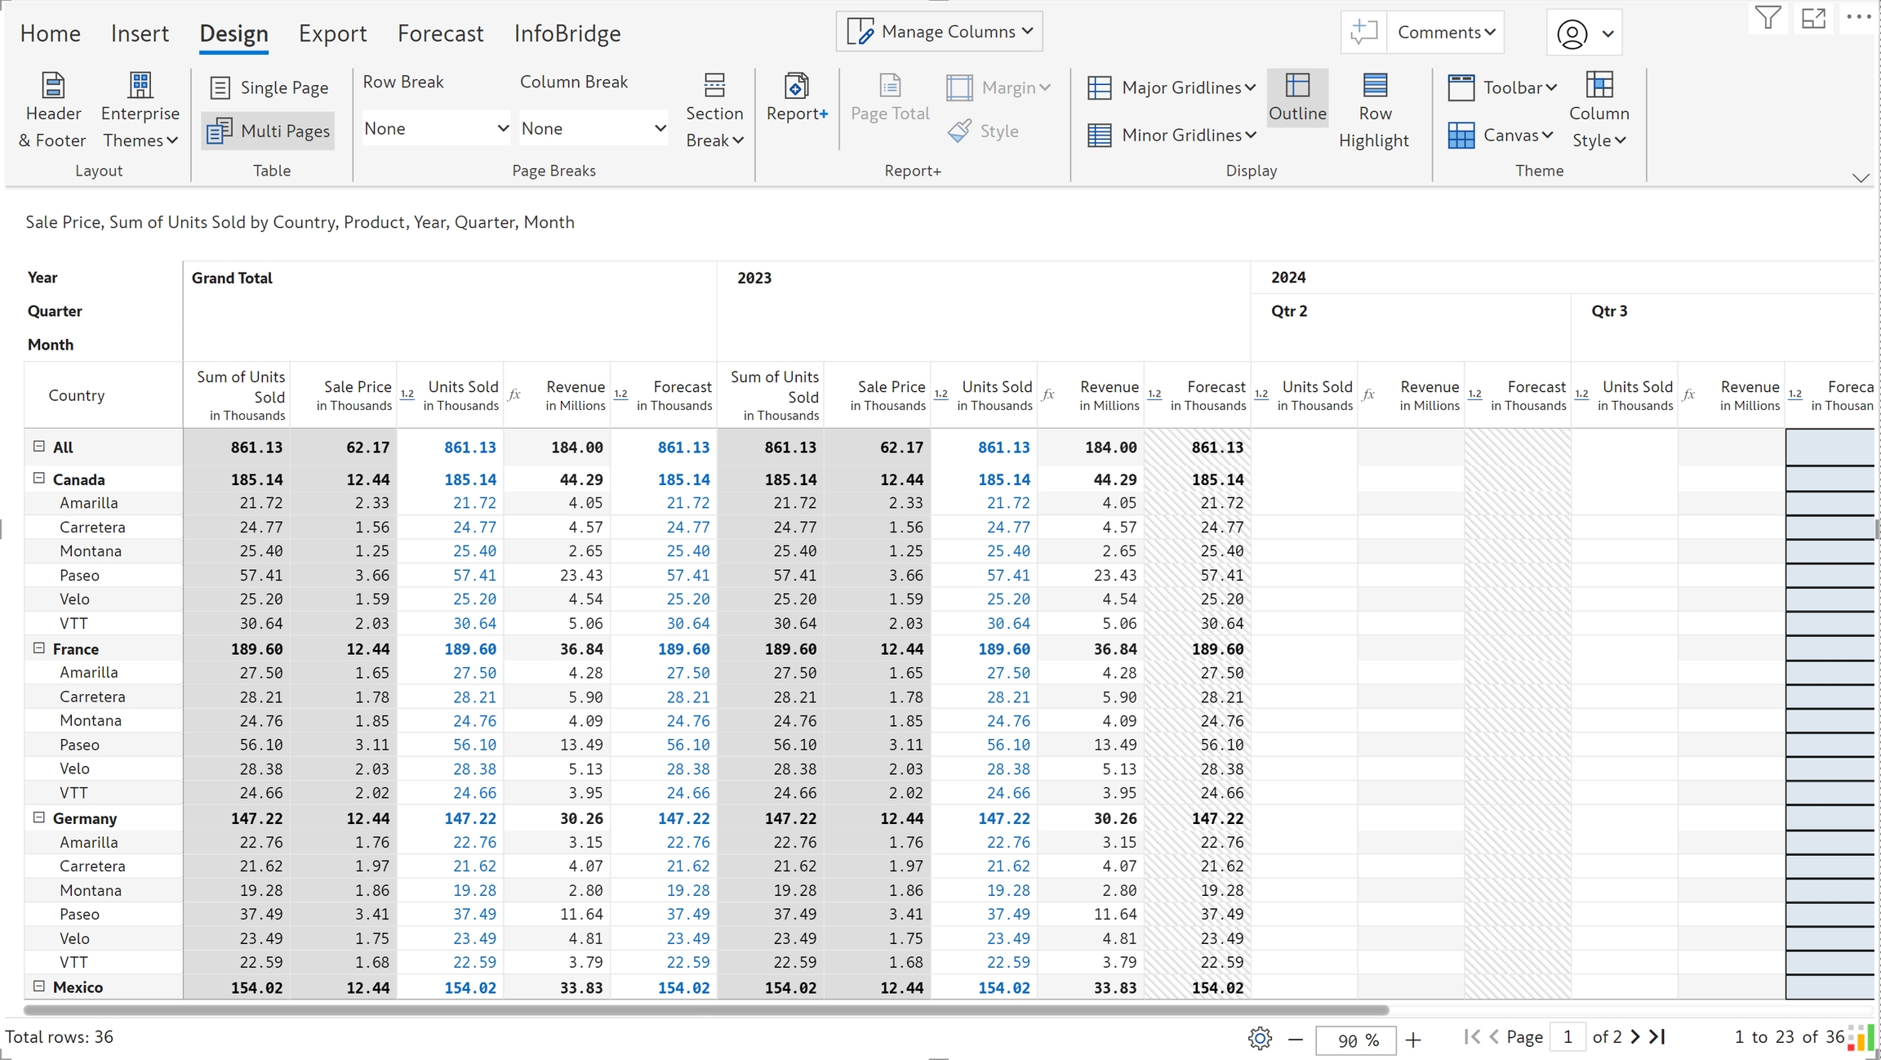Viewport: 1881px width, 1060px height.
Task: Switch to the Forecast tab
Action: 440,33
